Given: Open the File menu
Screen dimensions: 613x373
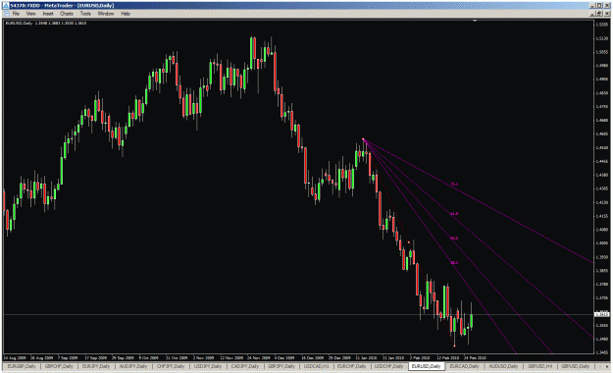Looking at the screenshot, I should [x=16, y=14].
